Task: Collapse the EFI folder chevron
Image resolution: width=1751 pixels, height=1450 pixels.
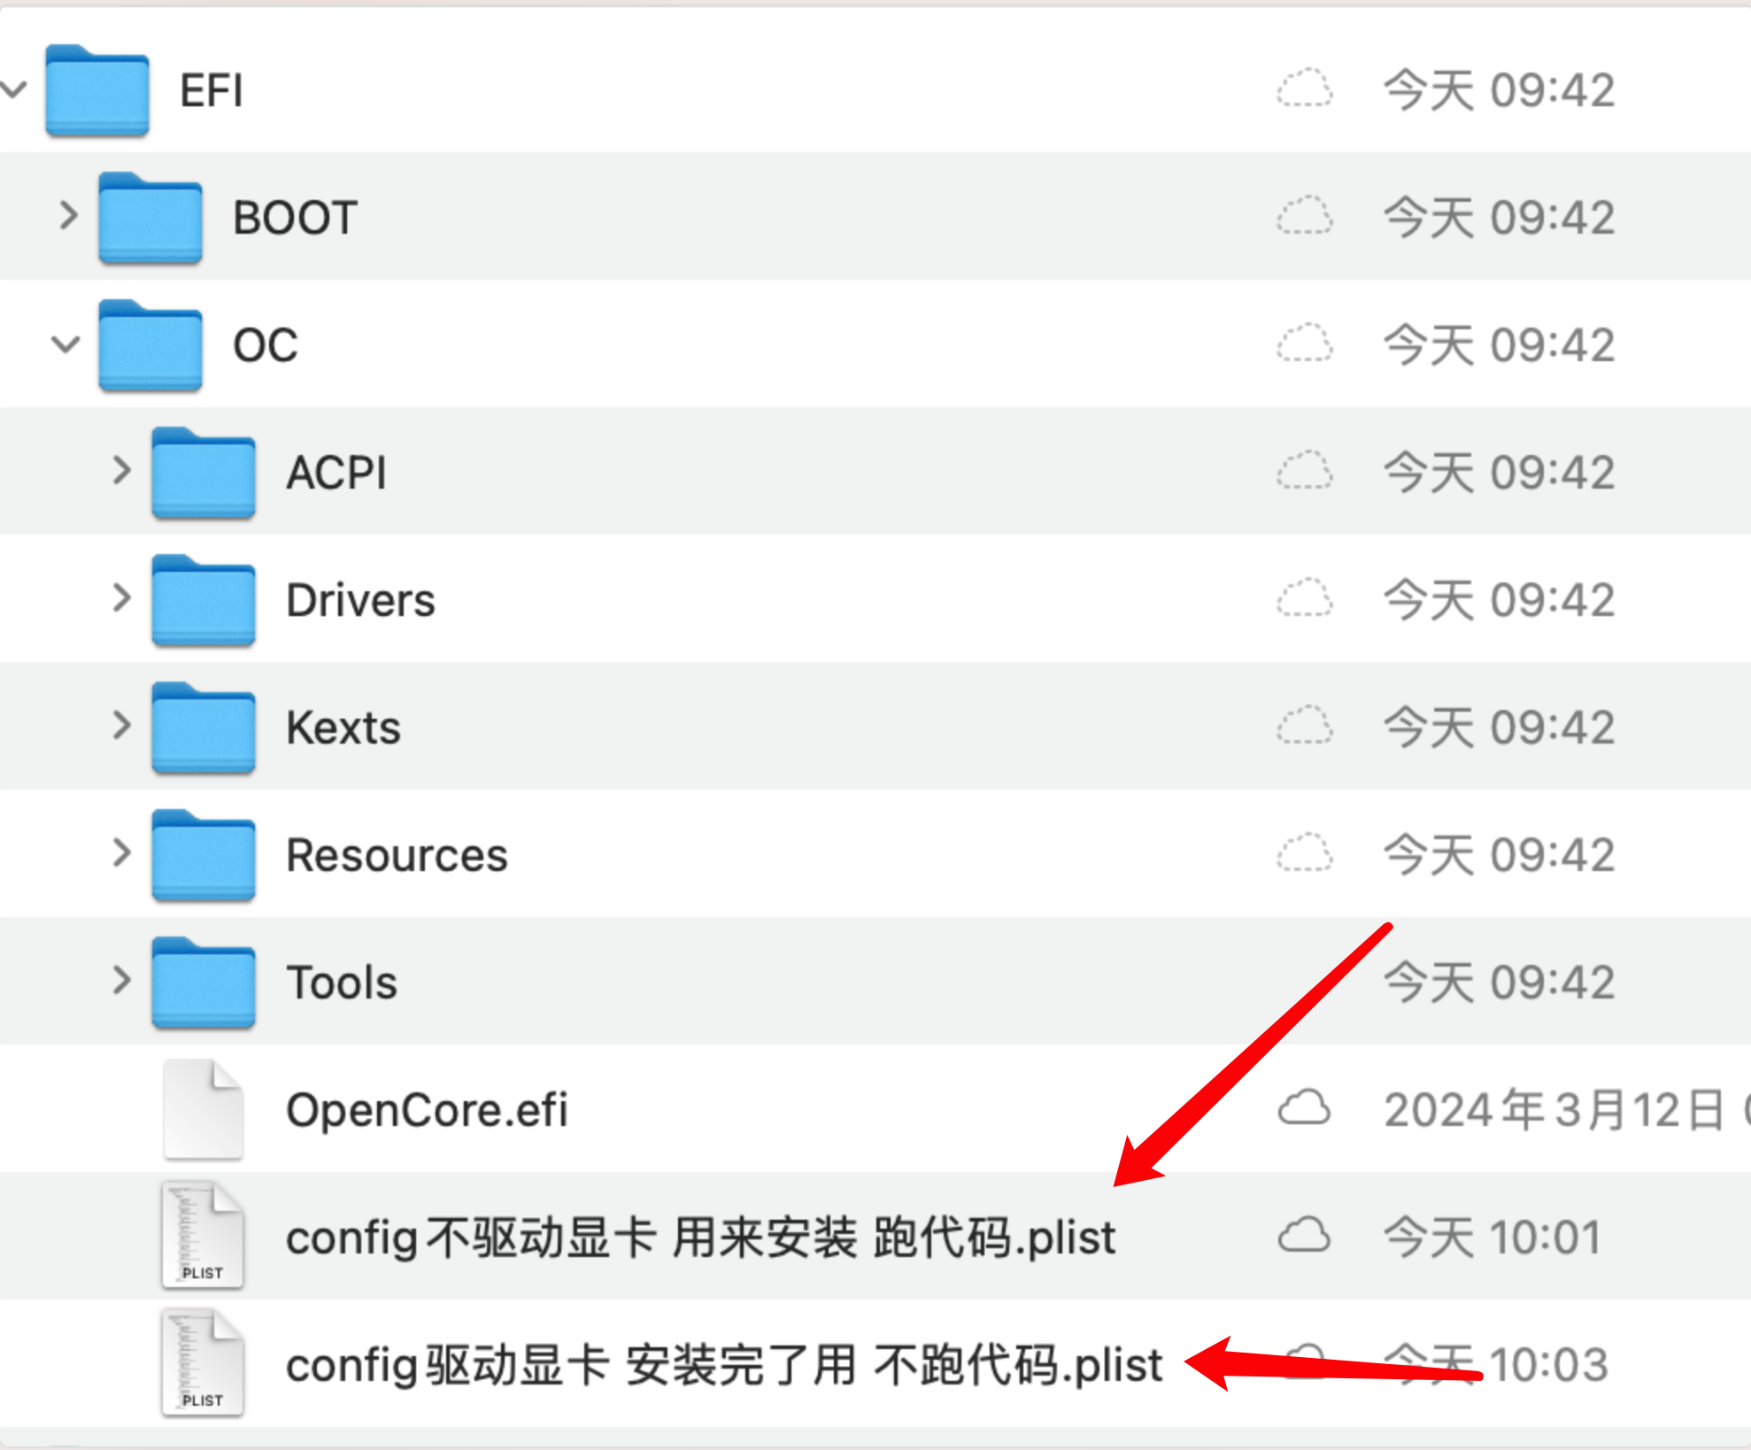Action: click(15, 89)
